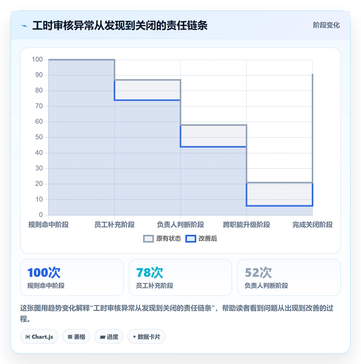The width and height of the screenshot is (361, 364).
Task: Click the 负责人判断阶段 x-axis label
Action: pyautogui.click(x=180, y=225)
